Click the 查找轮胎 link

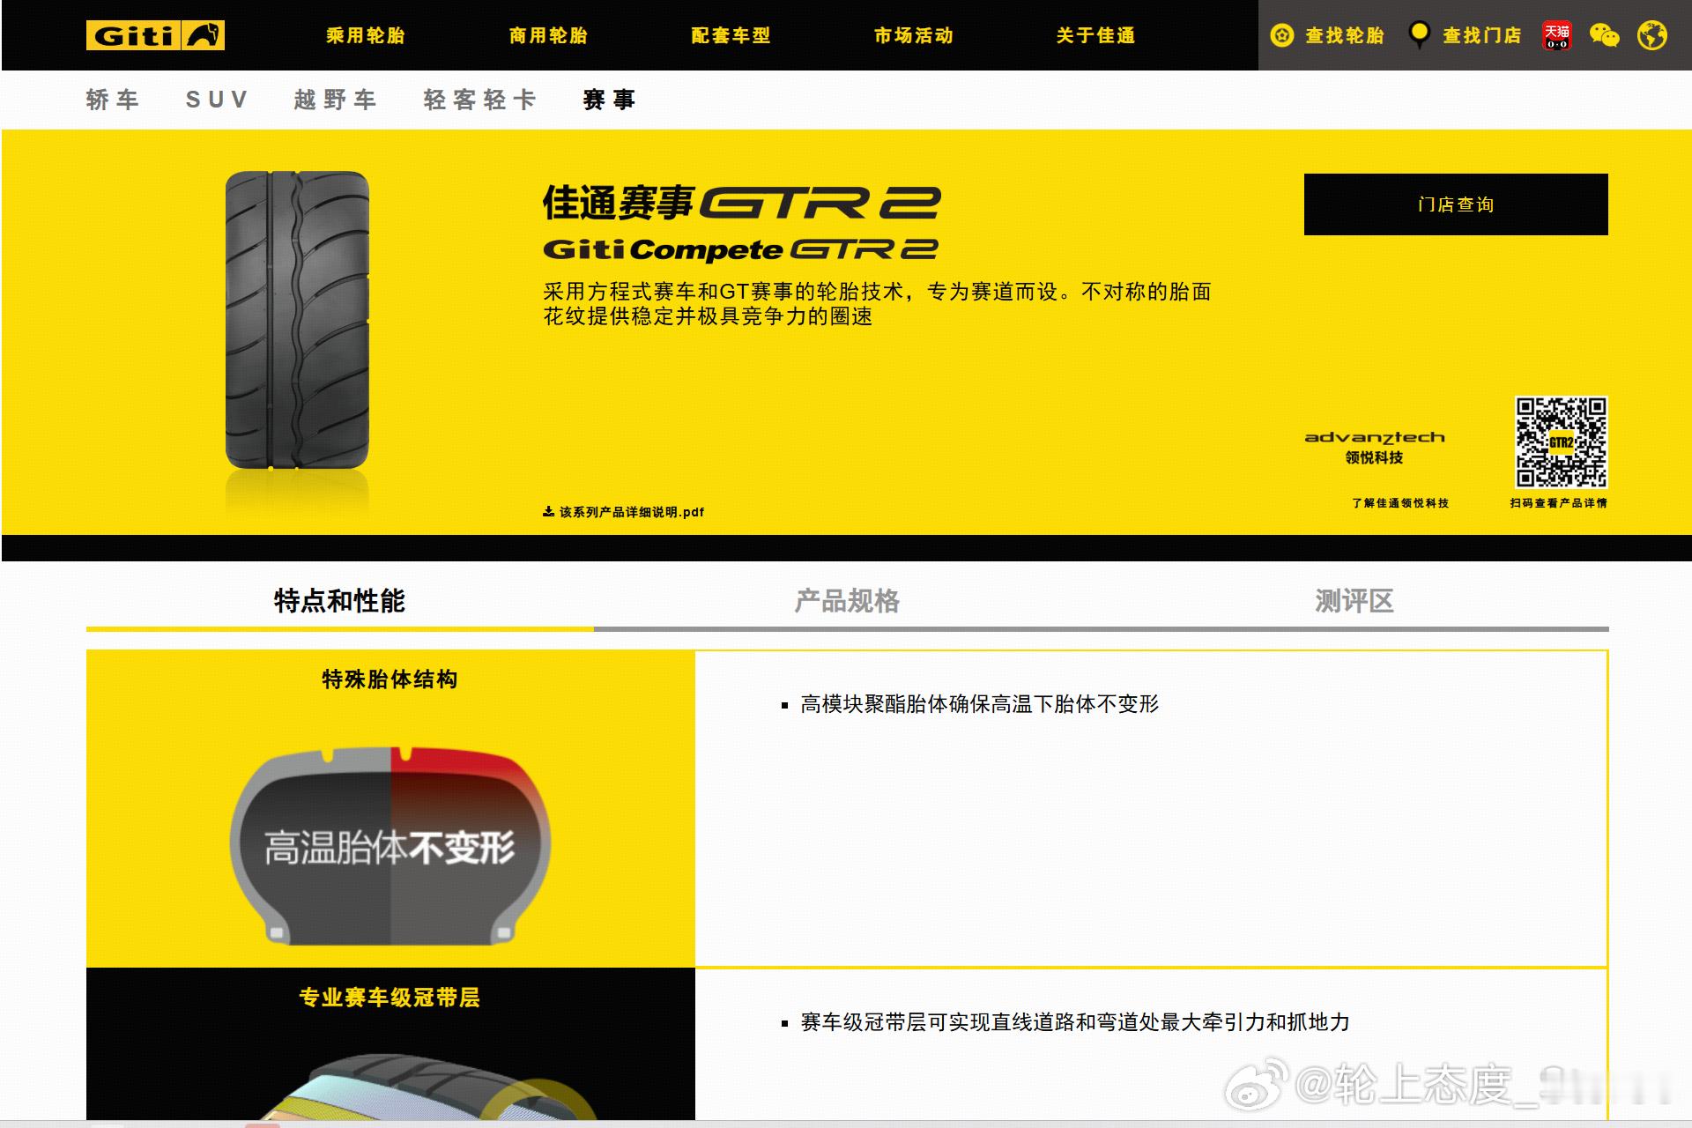click(1345, 35)
